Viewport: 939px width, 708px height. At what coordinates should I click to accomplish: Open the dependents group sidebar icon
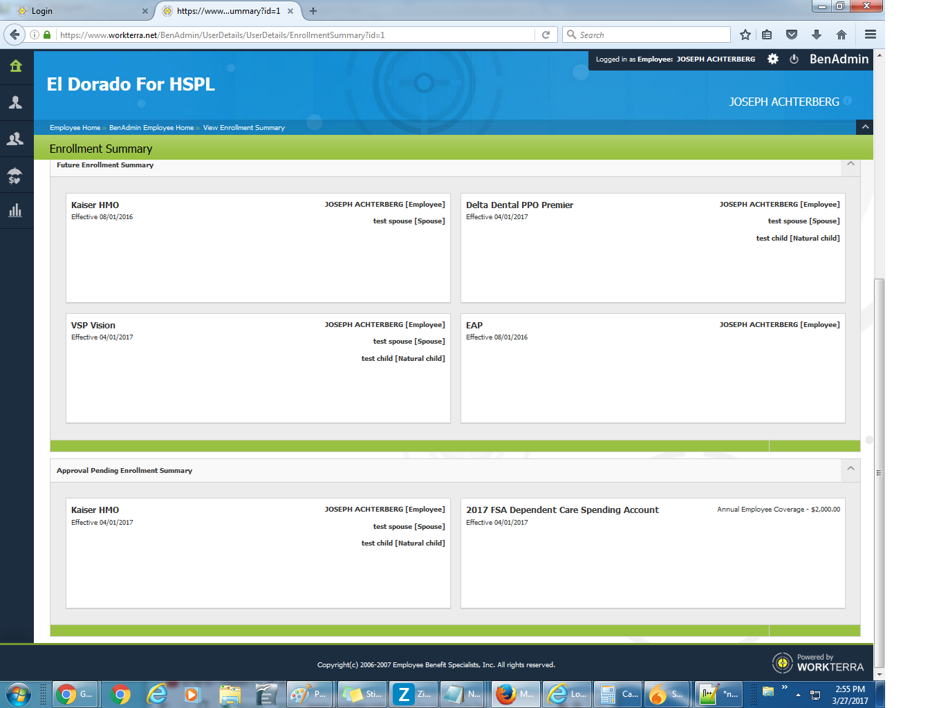(x=15, y=139)
